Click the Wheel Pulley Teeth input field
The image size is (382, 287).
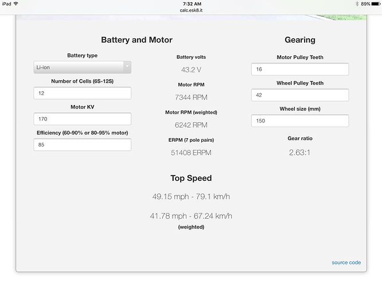click(x=299, y=95)
